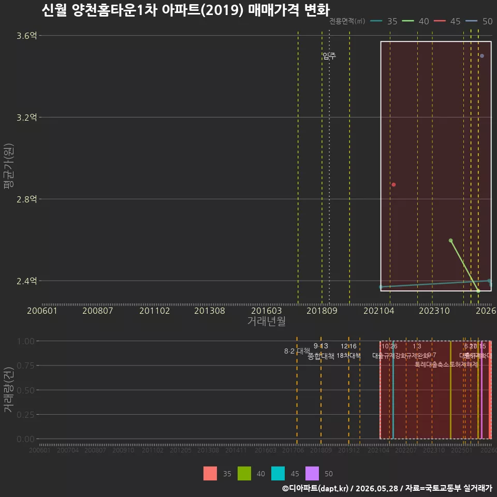Select the red 45 line in top legend
The width and height of the screenshot is (497, 497).
440,21
